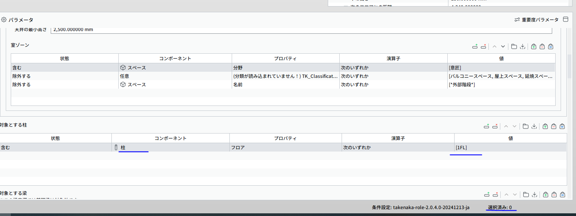Viewport: 576px width, 216px height.
Task: Move the 対象とする柱 row down
Action: click(x=515, y=126)
